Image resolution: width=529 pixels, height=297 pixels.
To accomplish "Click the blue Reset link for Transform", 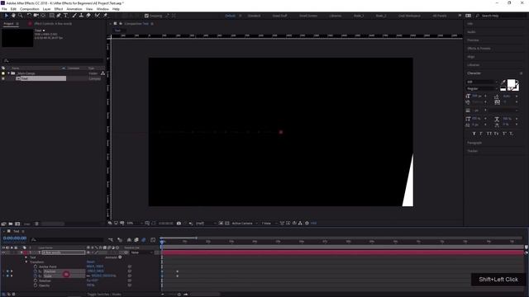I will pos(91,262).
